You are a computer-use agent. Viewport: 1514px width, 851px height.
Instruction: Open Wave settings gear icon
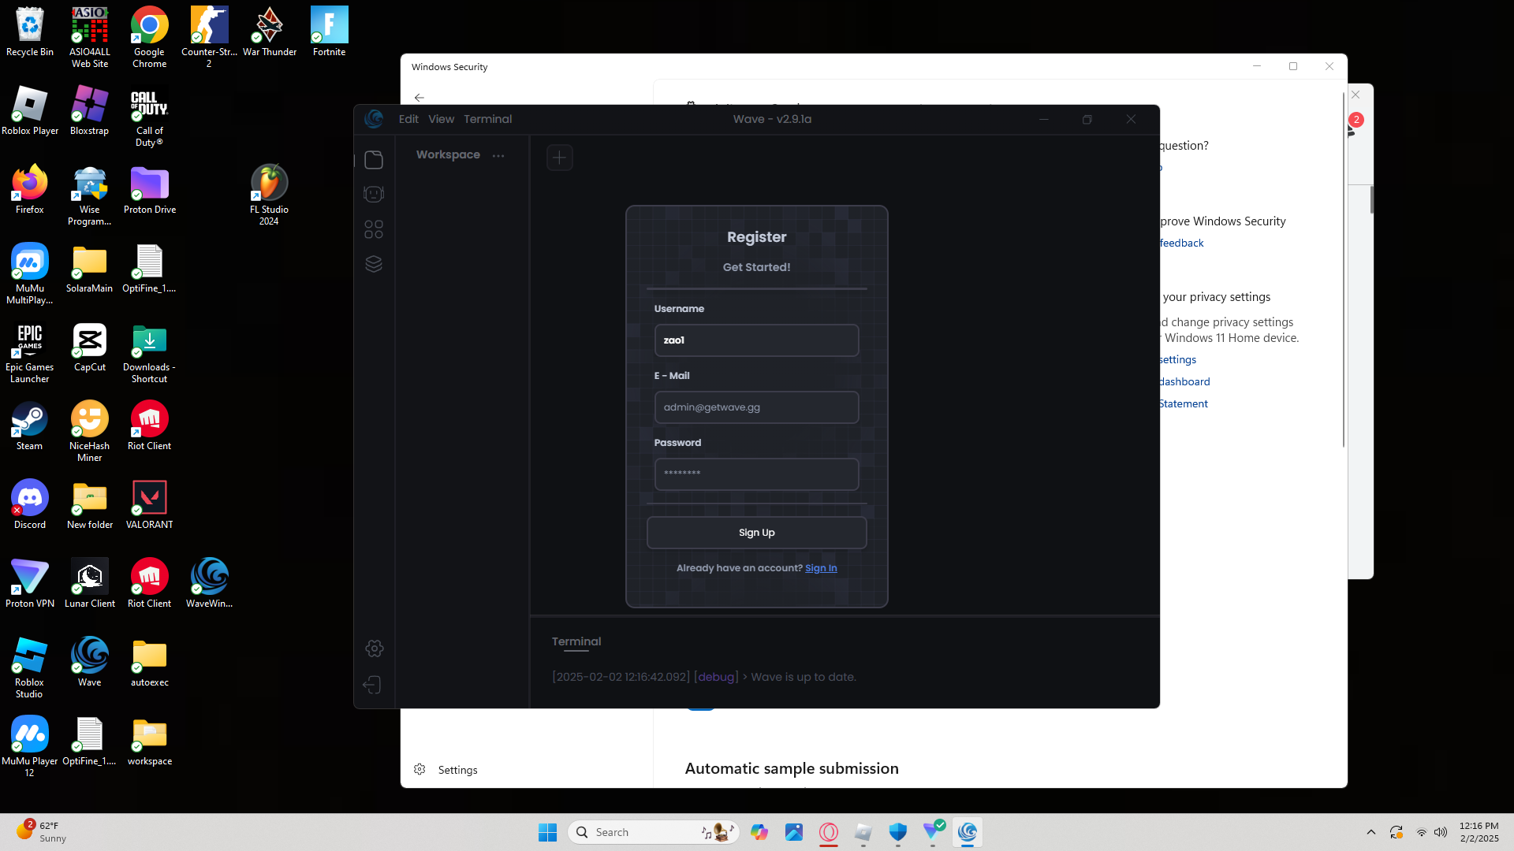click(x=375, y=648)
